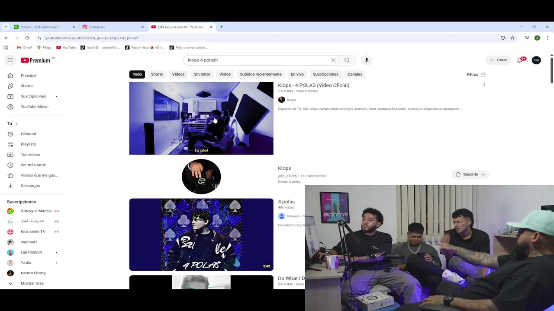Screen dimensions: 554x311
Task: Open more options for Klops 4 POLAS video
Action: [x=484, y=85]
